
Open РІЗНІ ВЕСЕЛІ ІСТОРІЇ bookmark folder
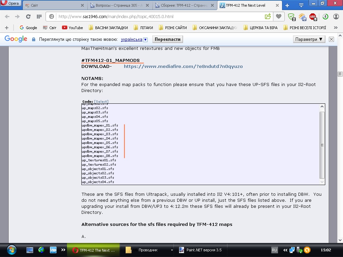coord(305,28)
